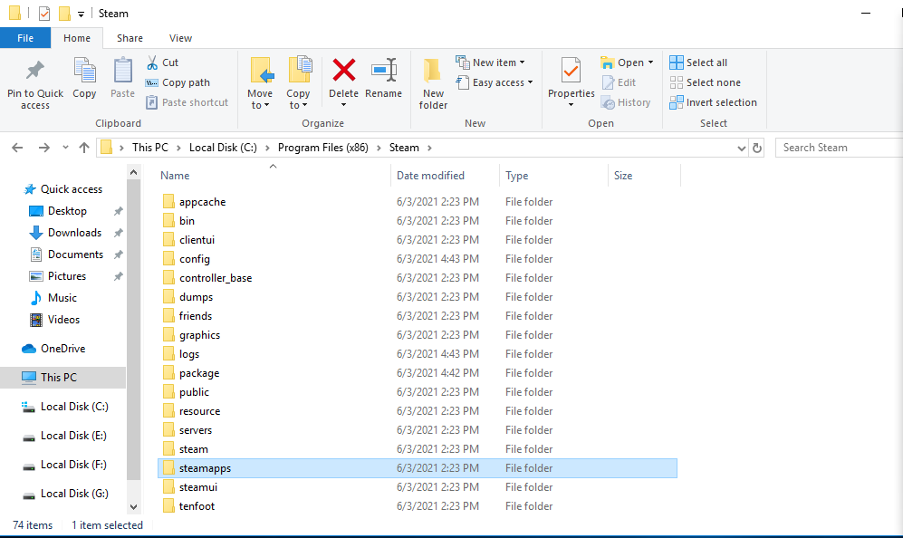The width and height of the screenshot is (903, 538).
Task: Click the Properties icon in title bar
Action: (x=44, y=14)
